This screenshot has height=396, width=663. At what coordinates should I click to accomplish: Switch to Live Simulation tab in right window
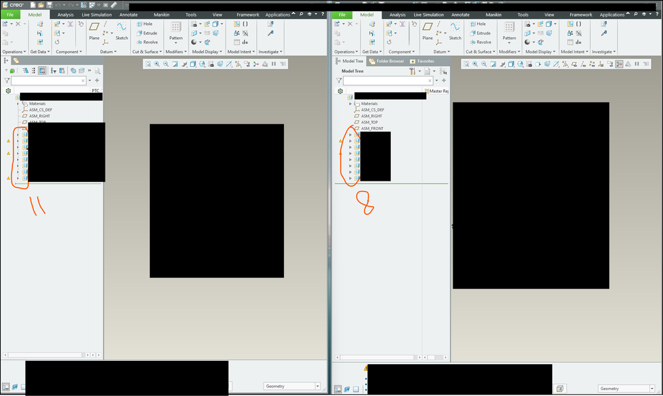pos(429,15)
